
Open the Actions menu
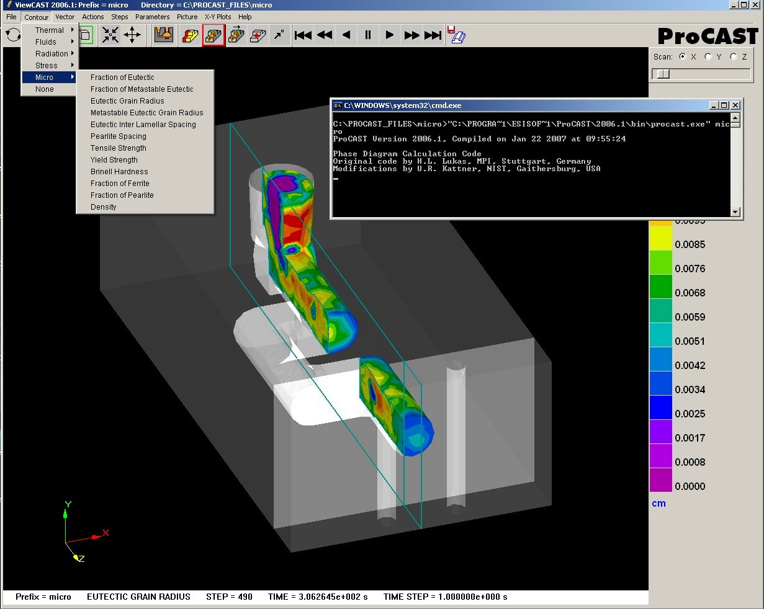(x=93, y=17)
